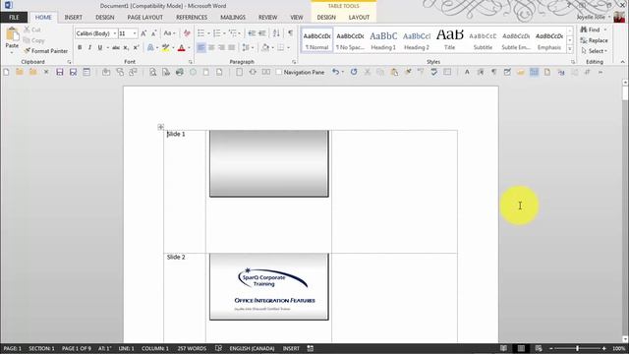
Task: Click the Redo icon
Action: 354,72
